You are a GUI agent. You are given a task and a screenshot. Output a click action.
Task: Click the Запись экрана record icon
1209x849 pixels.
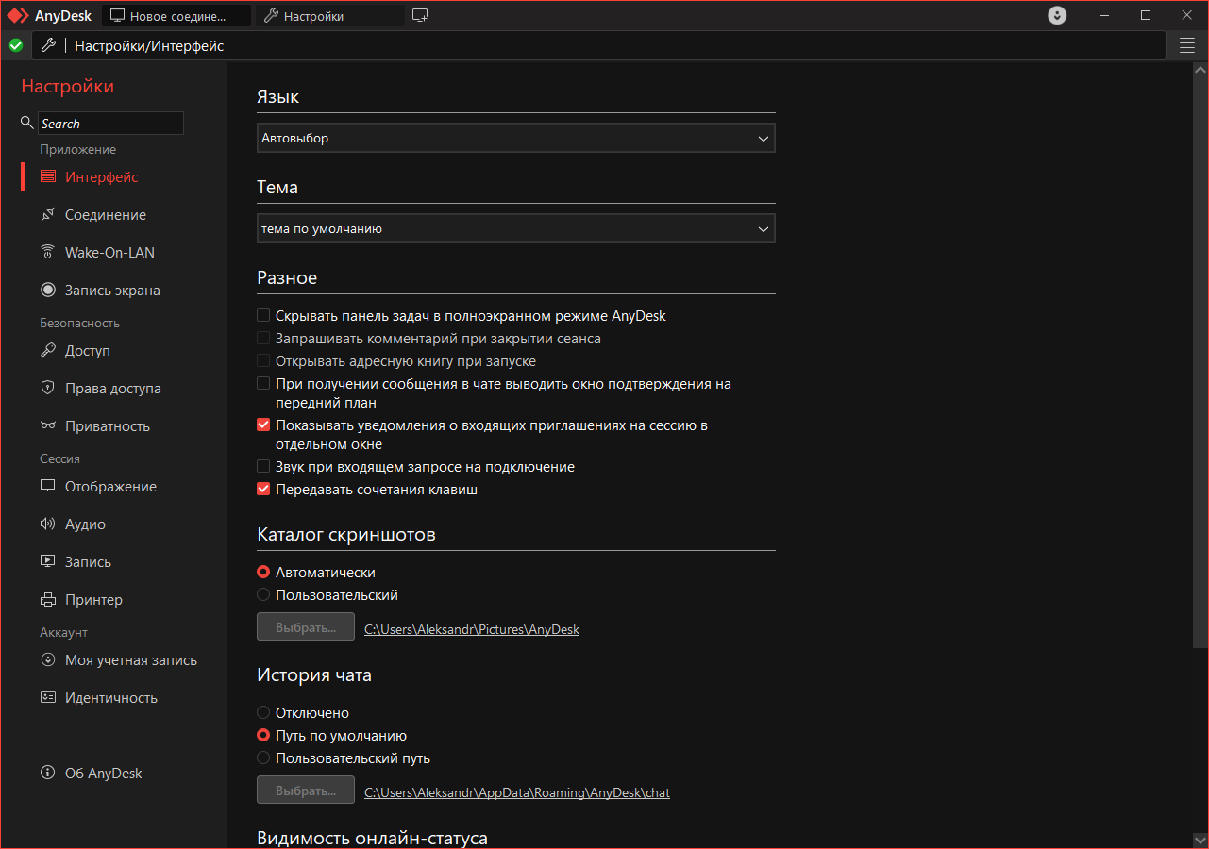[x=48, y=291]
